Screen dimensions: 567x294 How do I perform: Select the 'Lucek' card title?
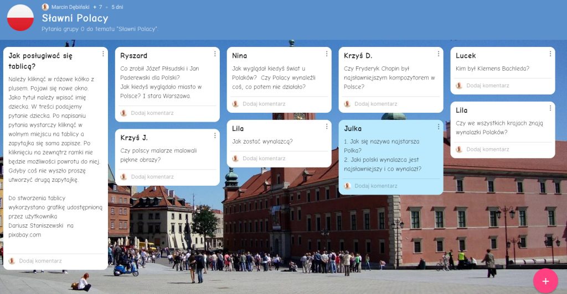pyautogui.click(x=466, y=56)
